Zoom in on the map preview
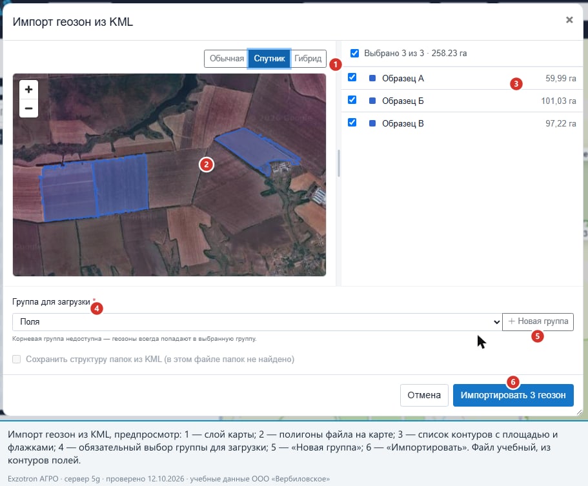 (28, 90)
